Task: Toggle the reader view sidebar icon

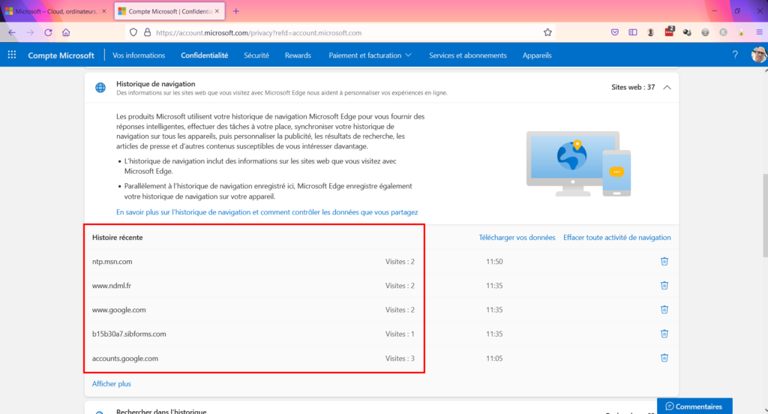Action: point(633,32)
